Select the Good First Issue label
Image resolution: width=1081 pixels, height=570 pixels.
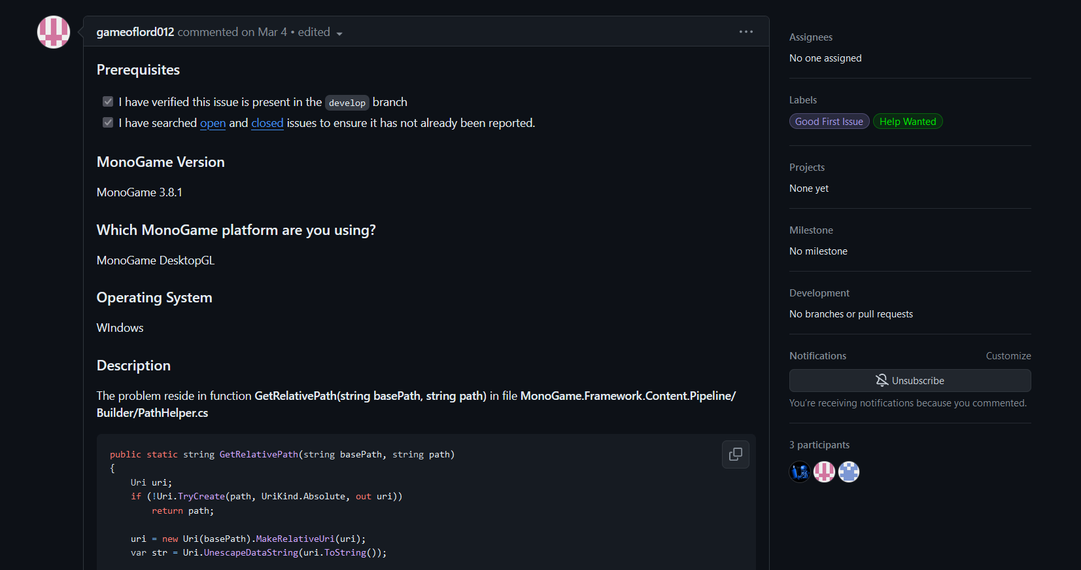829,122
